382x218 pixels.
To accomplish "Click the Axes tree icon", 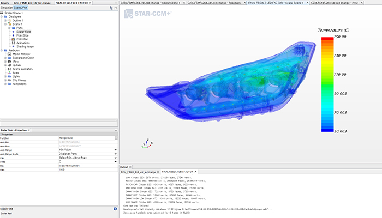I will pos(9,72).
